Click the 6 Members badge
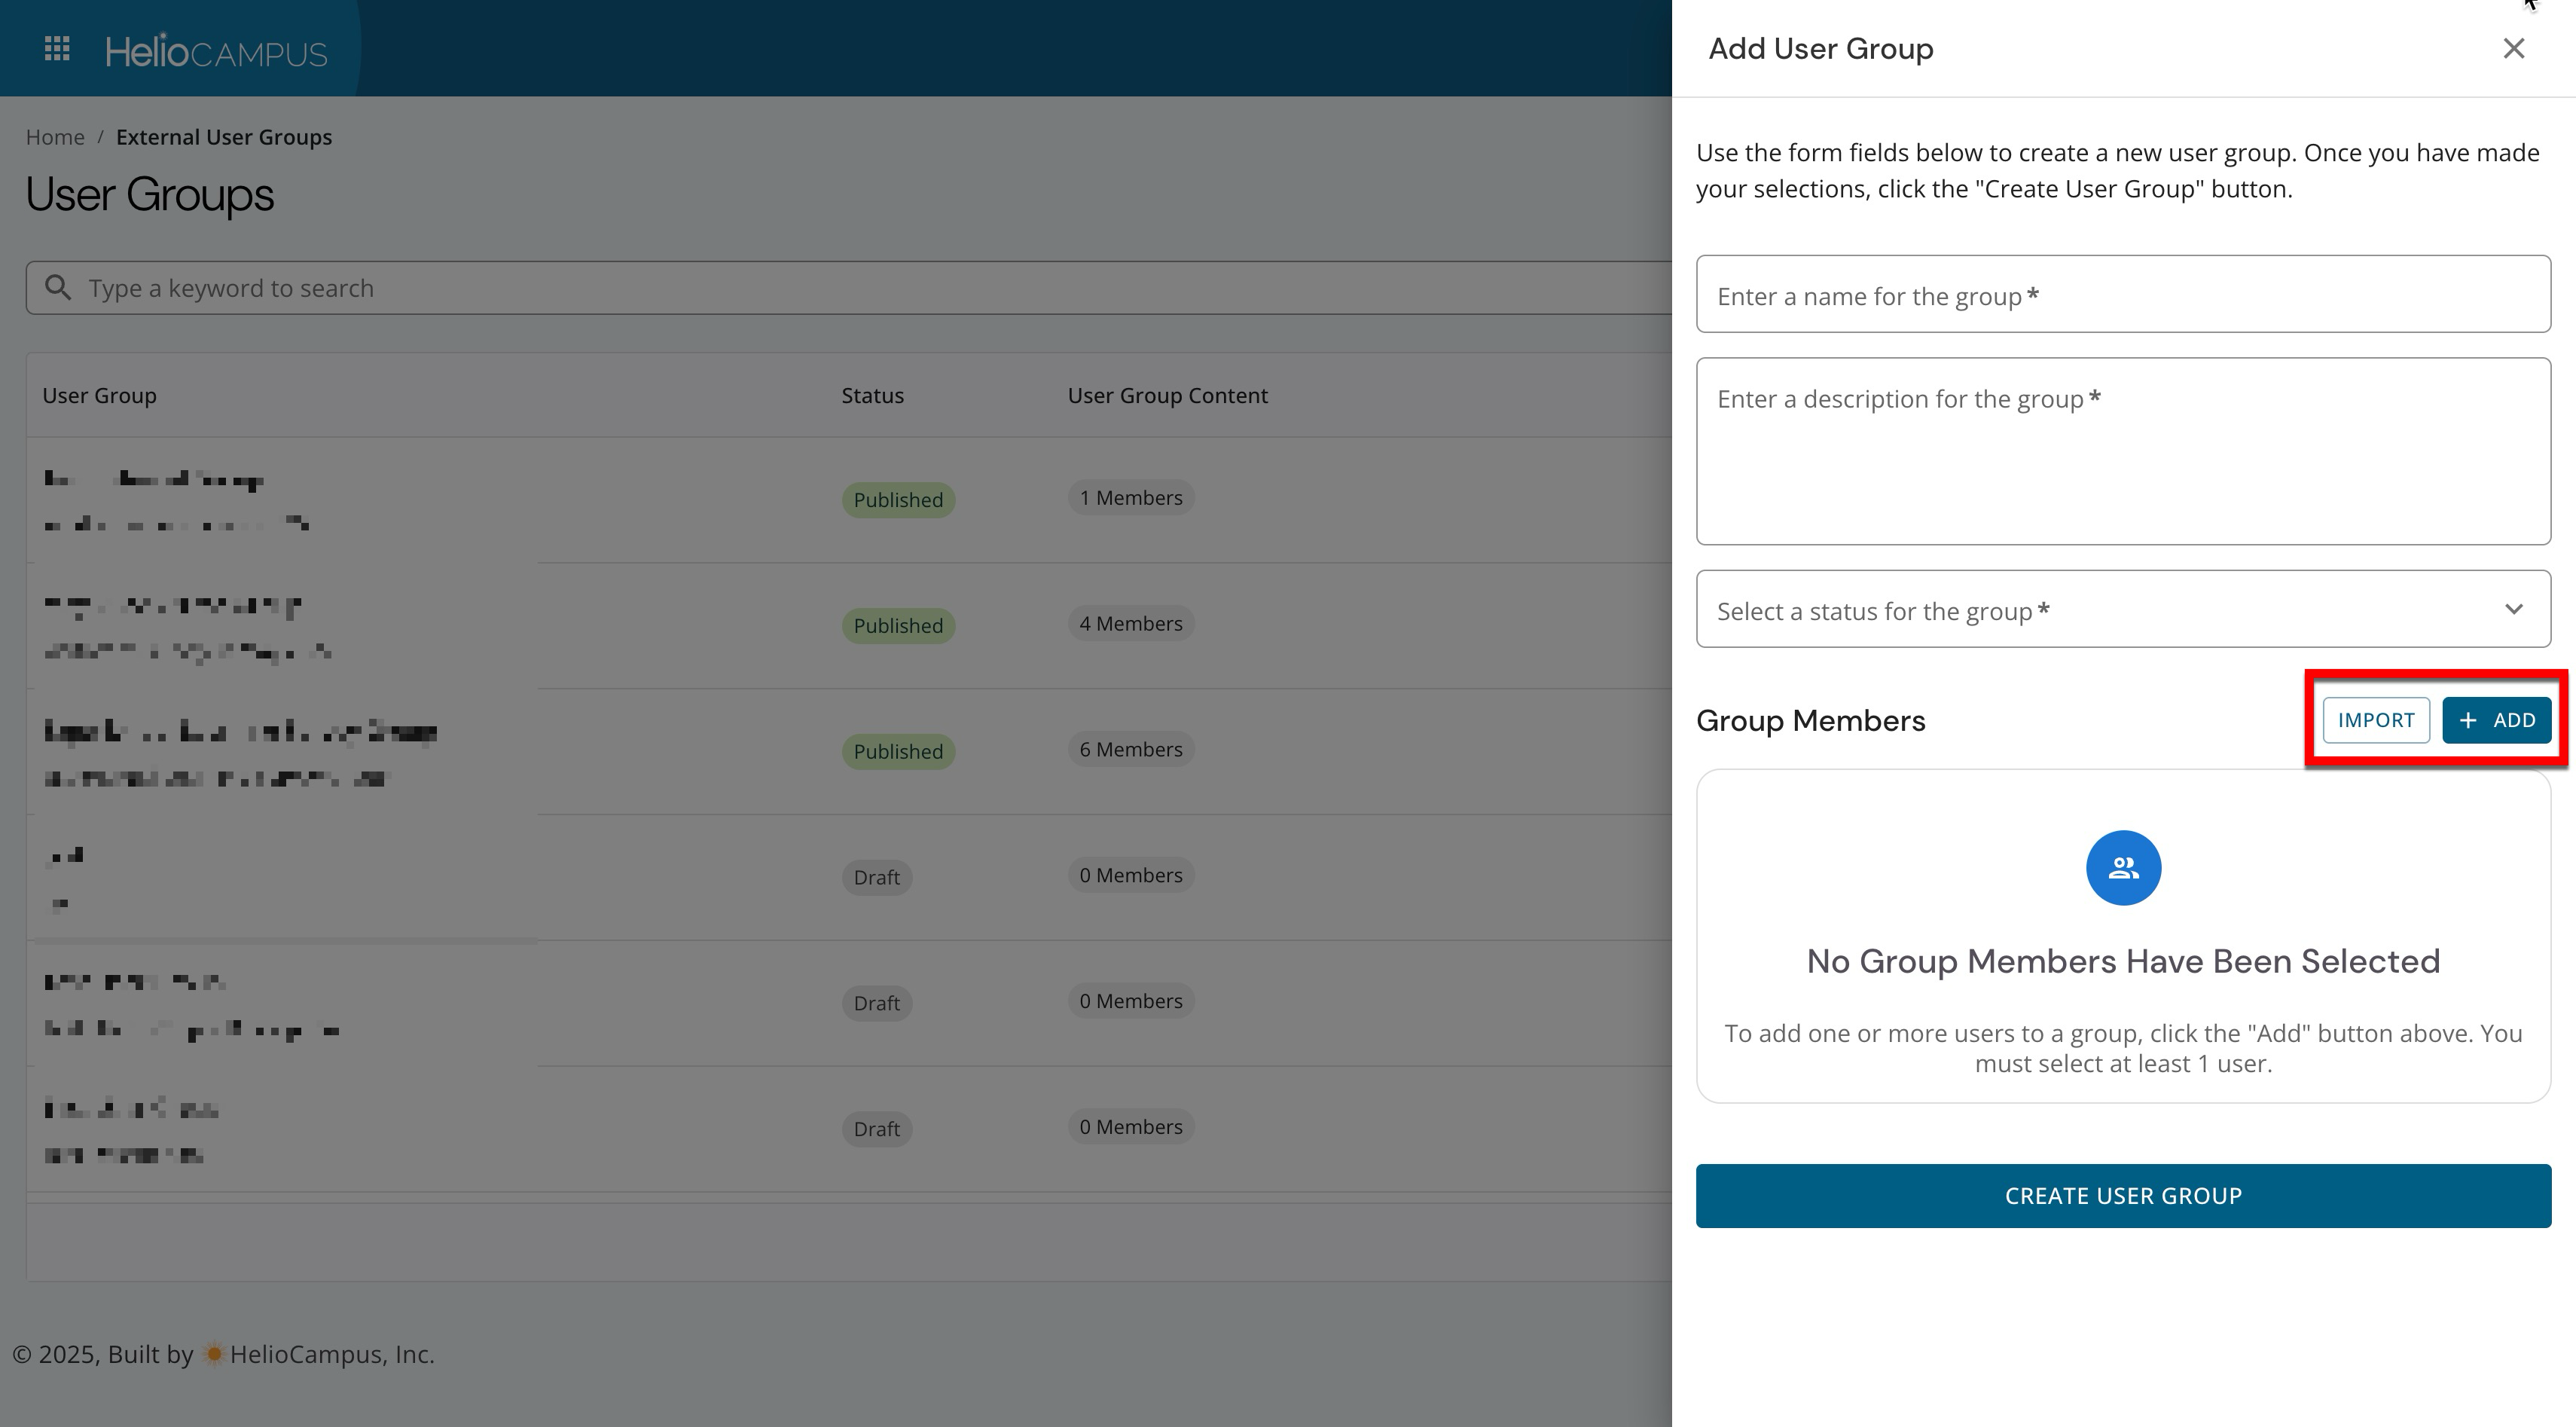This screenshot has width=2576, height=1427. click(1130, 750)
